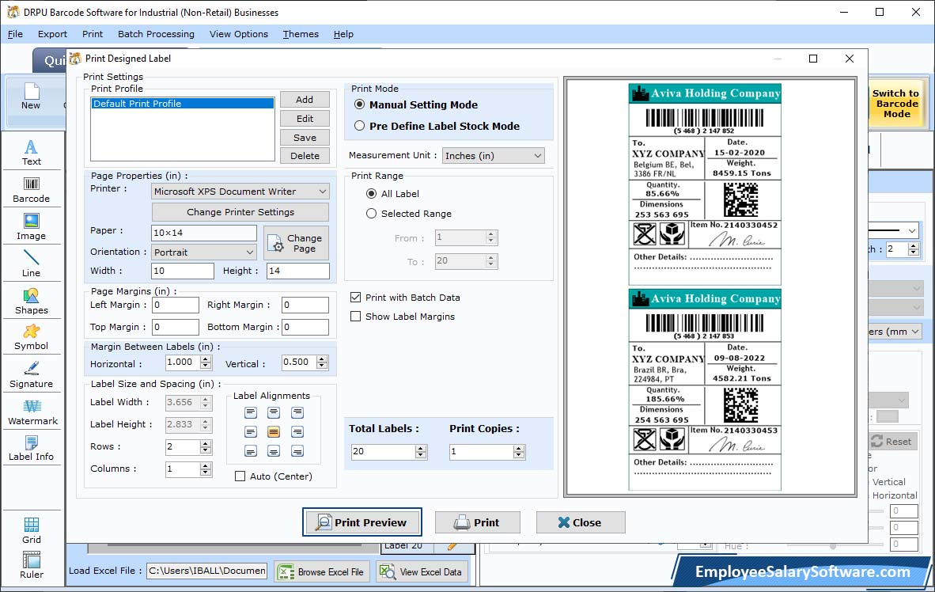Screen dimensions: 935x592
Task: Enable Auto (Center) checkbox
Action: [x=240, y=476]
